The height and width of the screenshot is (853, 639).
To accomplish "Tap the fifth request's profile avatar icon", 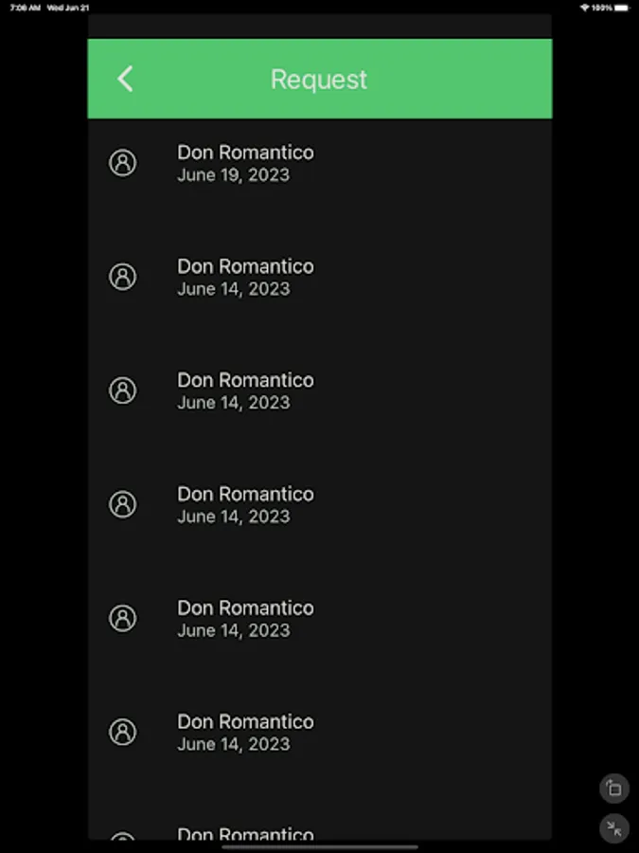I will (x=122, y=618).
